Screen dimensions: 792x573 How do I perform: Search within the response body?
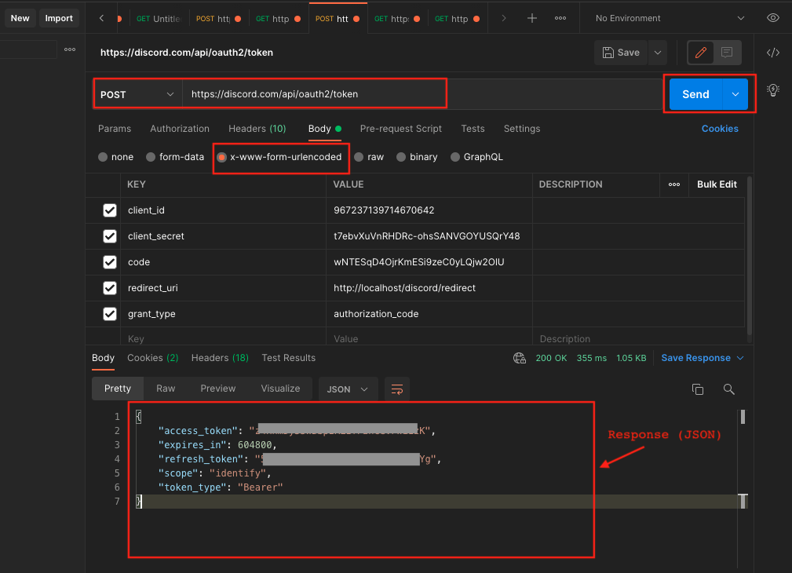pyautogui.click(x=728, y=389)
